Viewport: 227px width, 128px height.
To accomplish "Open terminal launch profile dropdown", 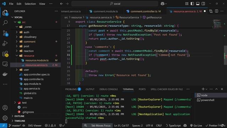I will (x=206, y=89).
